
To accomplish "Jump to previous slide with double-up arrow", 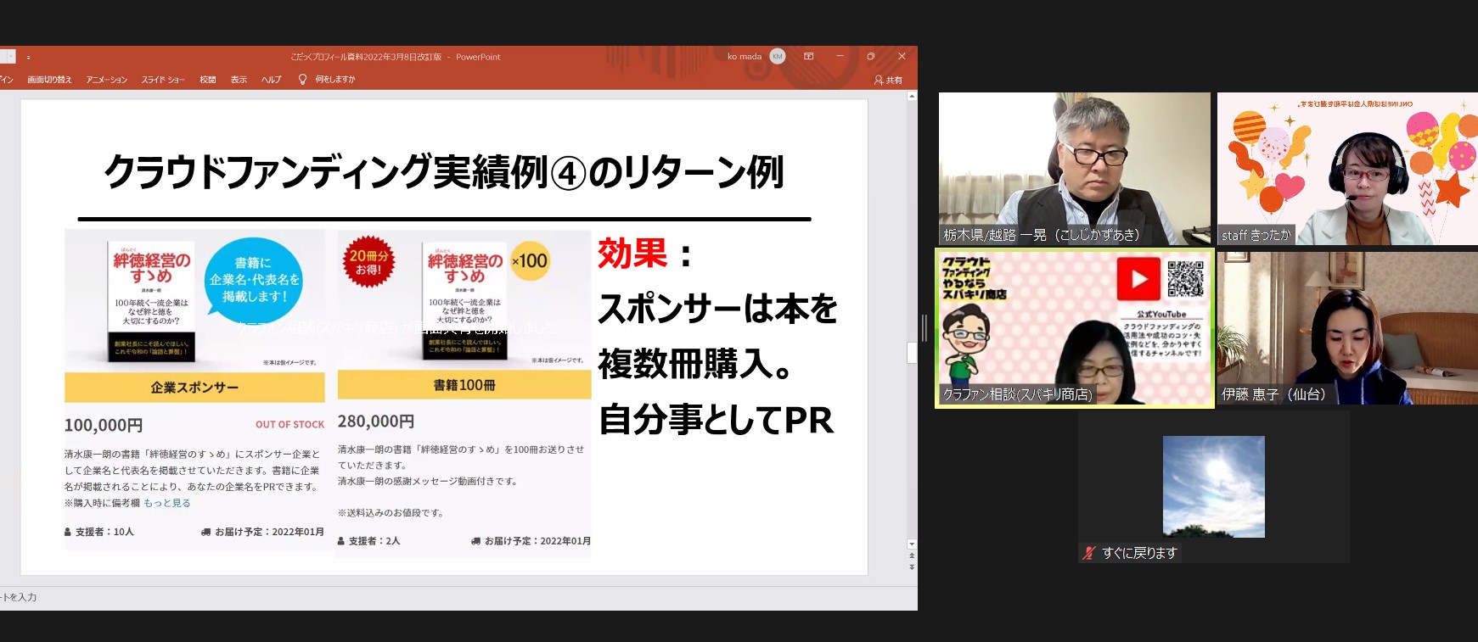I will pyautogui.click(x=912, y=556).
